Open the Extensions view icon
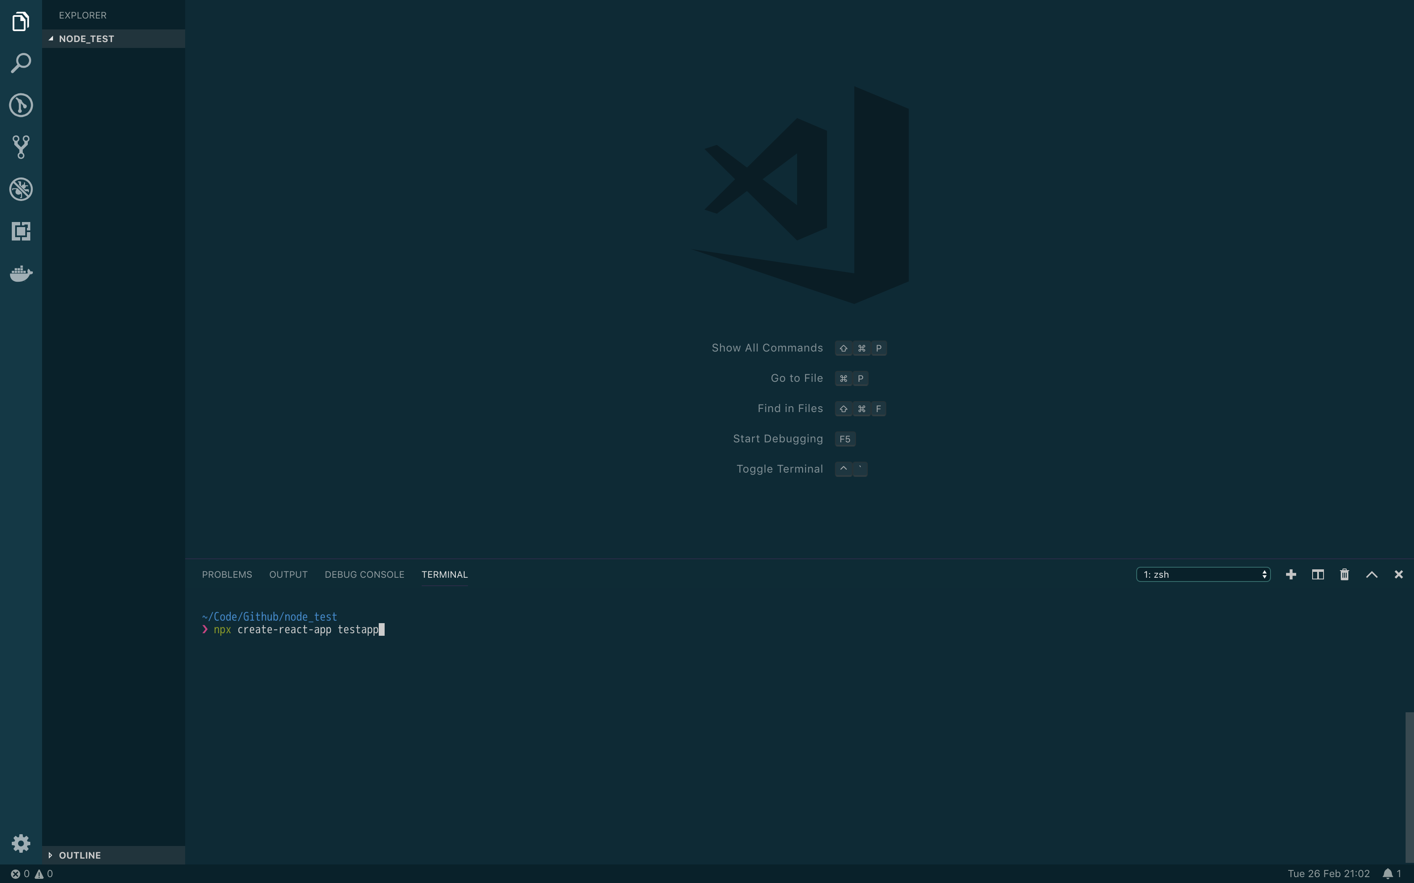The height and width of the screenshot is (883, 1414). click(x=21, y=231)
